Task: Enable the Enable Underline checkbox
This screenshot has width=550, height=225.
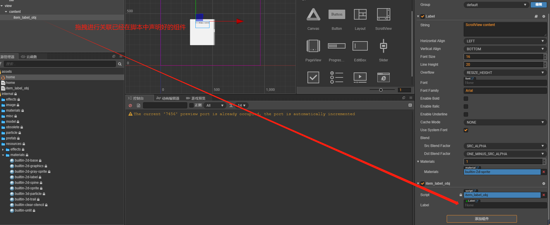Action: tap(466, 114)
